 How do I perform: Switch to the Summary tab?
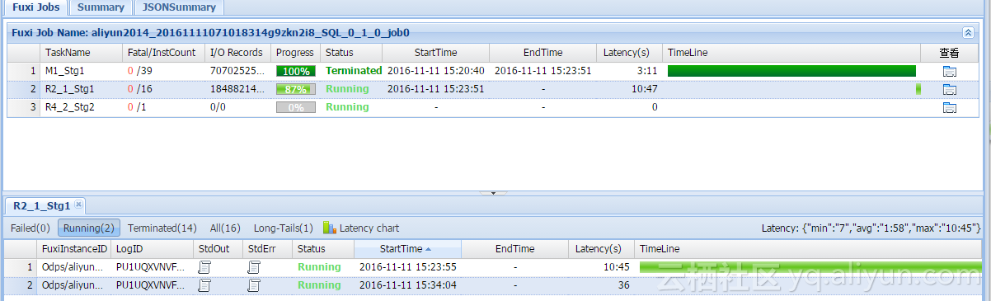coord(101,7)
